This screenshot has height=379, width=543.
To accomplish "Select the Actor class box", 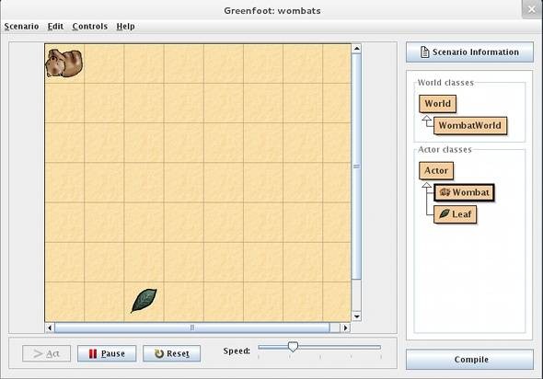I will click(436, 170).
